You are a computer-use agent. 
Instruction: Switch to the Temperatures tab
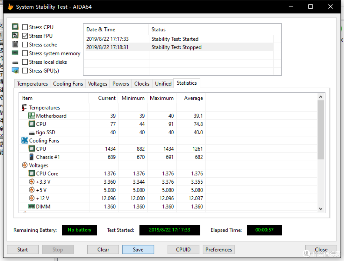(32, 84)
